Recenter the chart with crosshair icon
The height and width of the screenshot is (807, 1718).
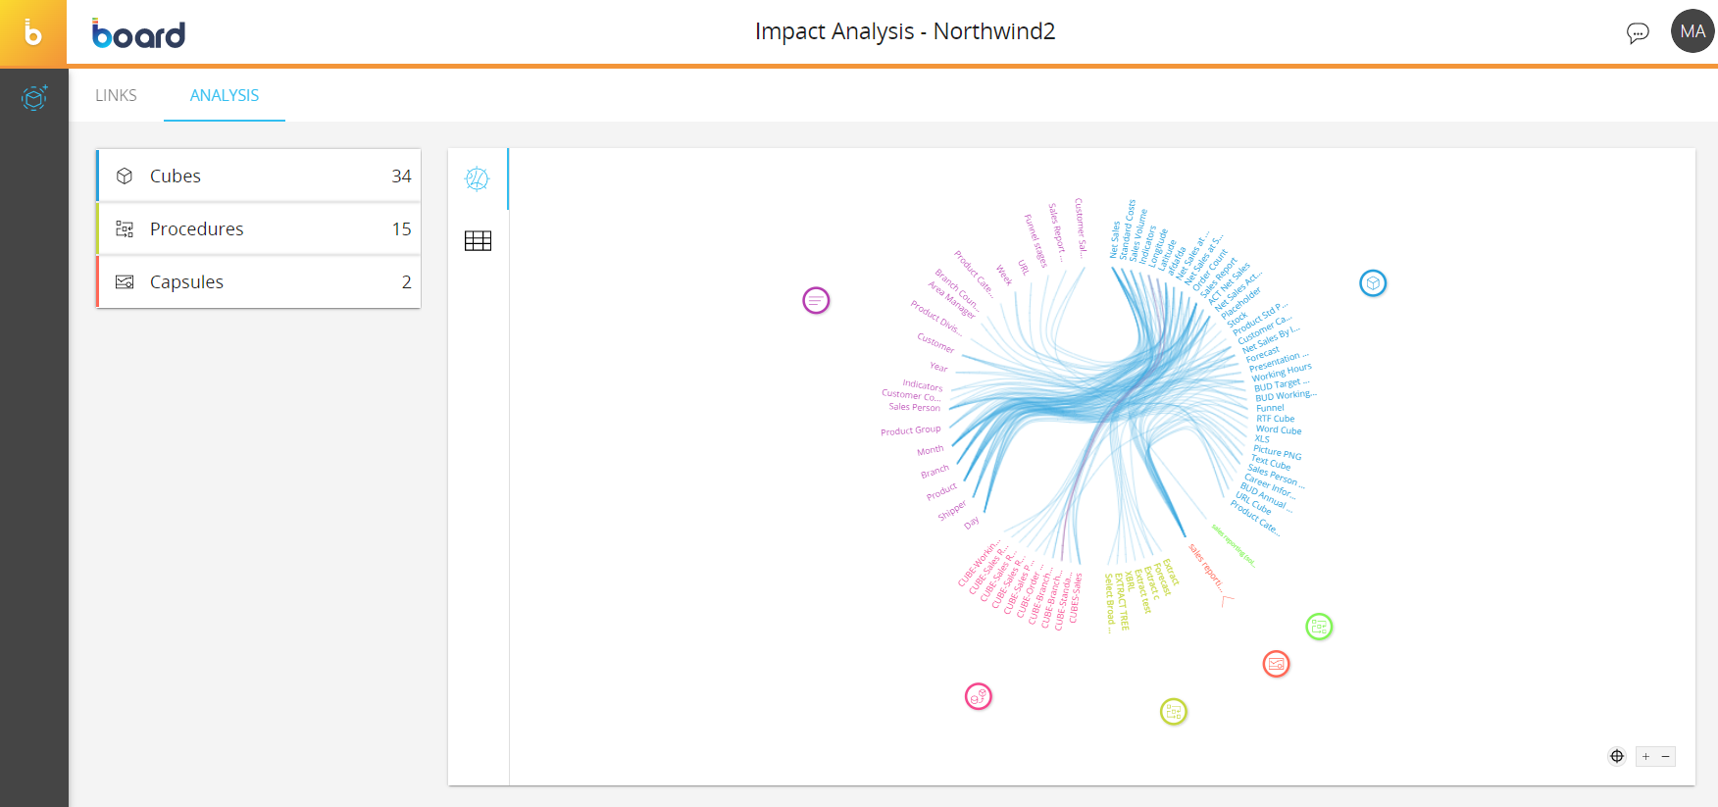click(1617, 756)
